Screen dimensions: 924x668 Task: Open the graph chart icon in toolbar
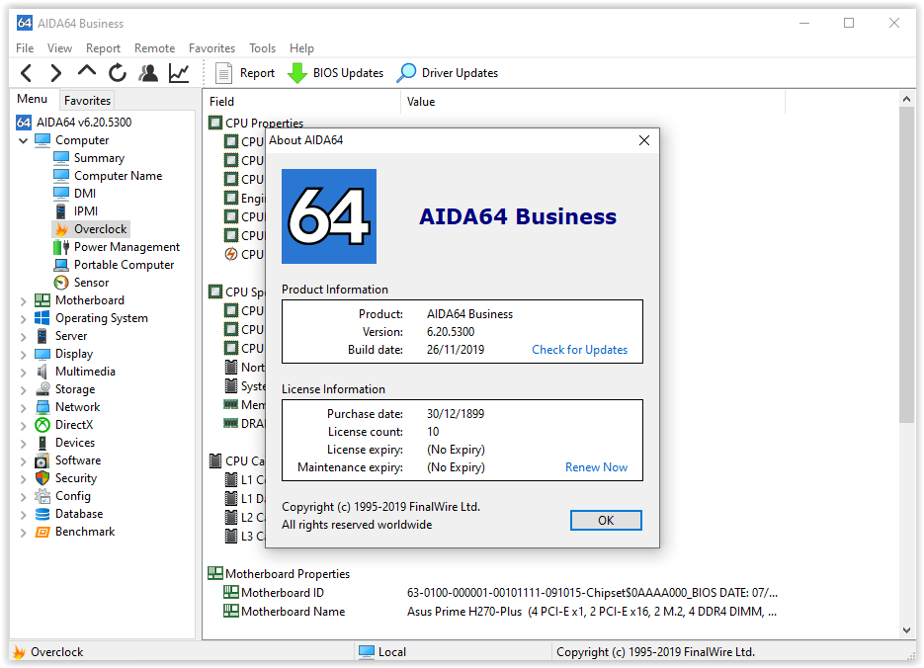(x=179, y=73)
